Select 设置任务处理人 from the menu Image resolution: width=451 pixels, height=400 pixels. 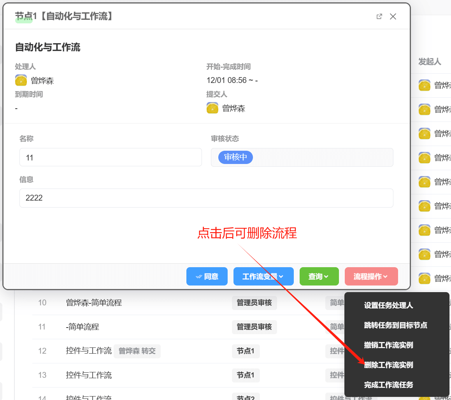388,305
